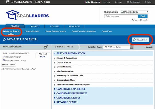Open the CONNECT tab
Image resolution: width=155 pixels, height=109 pixels.
pyautogui.click(x=35, y=26)
